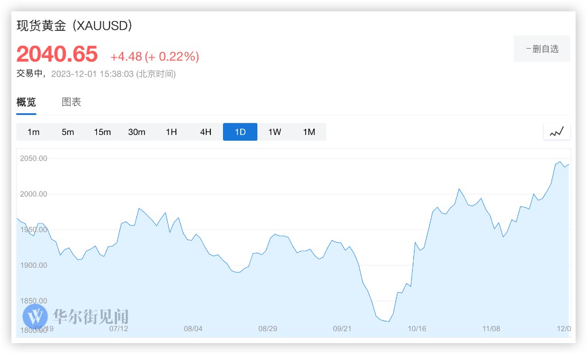
Task: Set chart period to 1H
Action: [x=171, y=132]
